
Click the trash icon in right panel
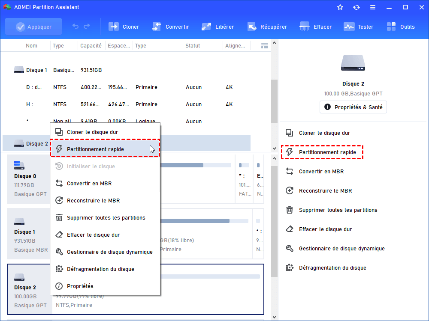click(x=290, y=210)
